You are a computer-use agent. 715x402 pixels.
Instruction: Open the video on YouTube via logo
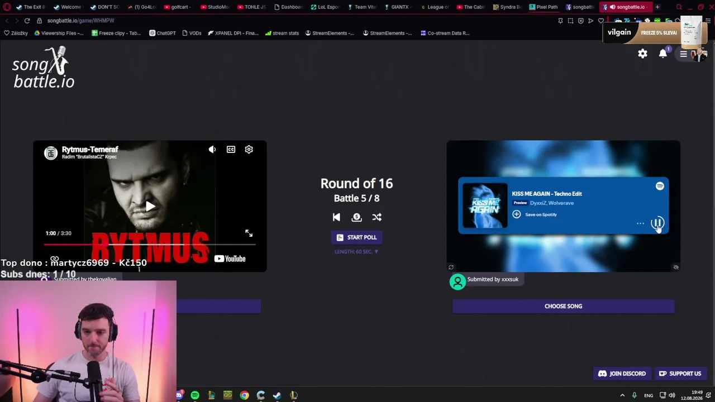(230, 259)
